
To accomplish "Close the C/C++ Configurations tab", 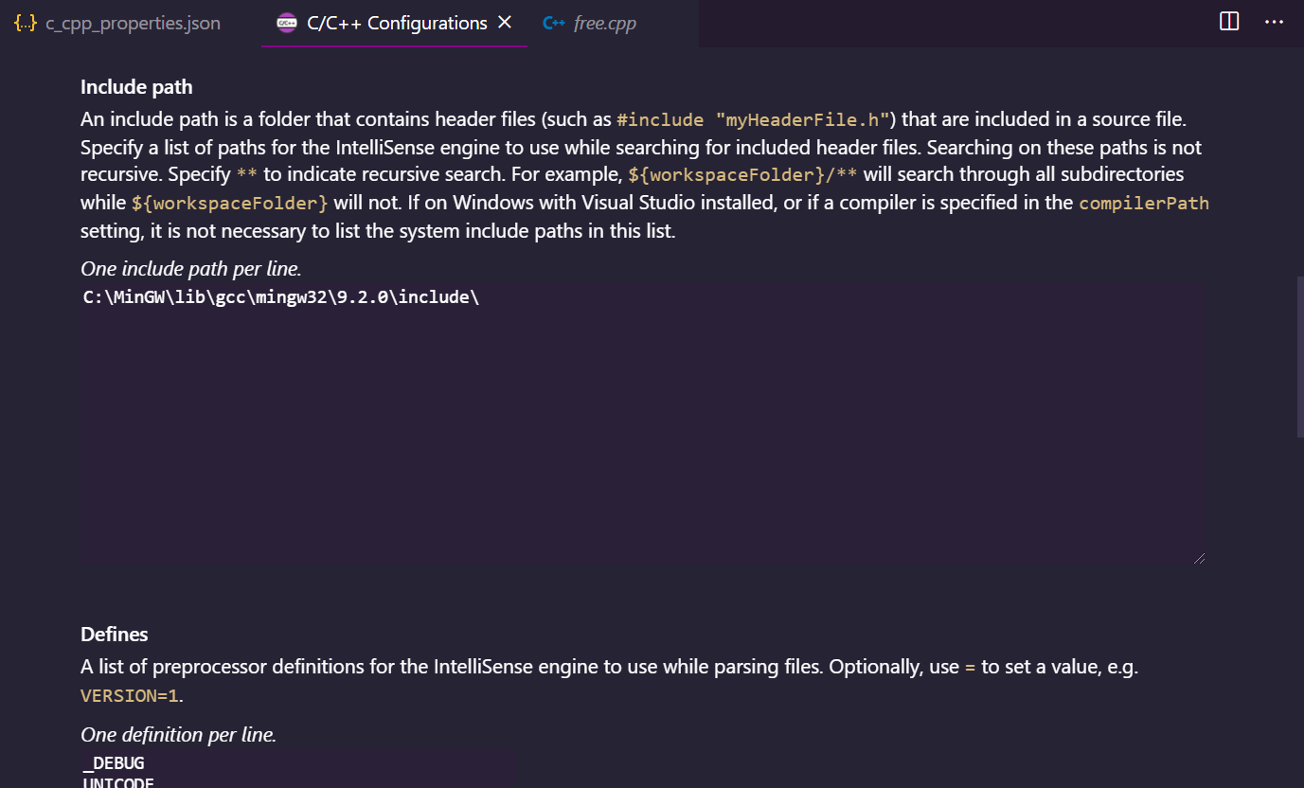I will pos(505,22).
